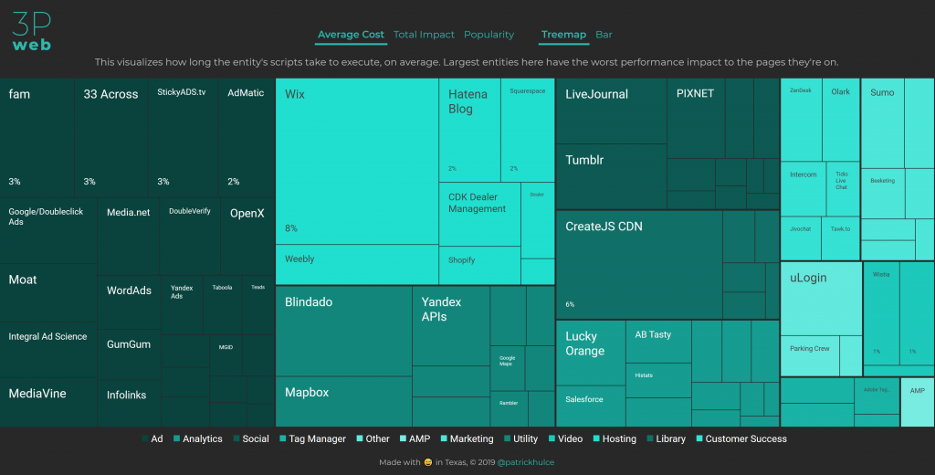Click the AB Tasty treemap cell
935x475 pixels.
(659, 342)
